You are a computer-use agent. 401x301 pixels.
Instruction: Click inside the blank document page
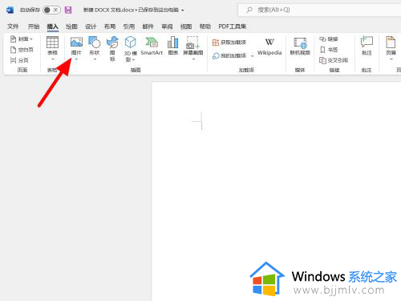pos(277,191)
